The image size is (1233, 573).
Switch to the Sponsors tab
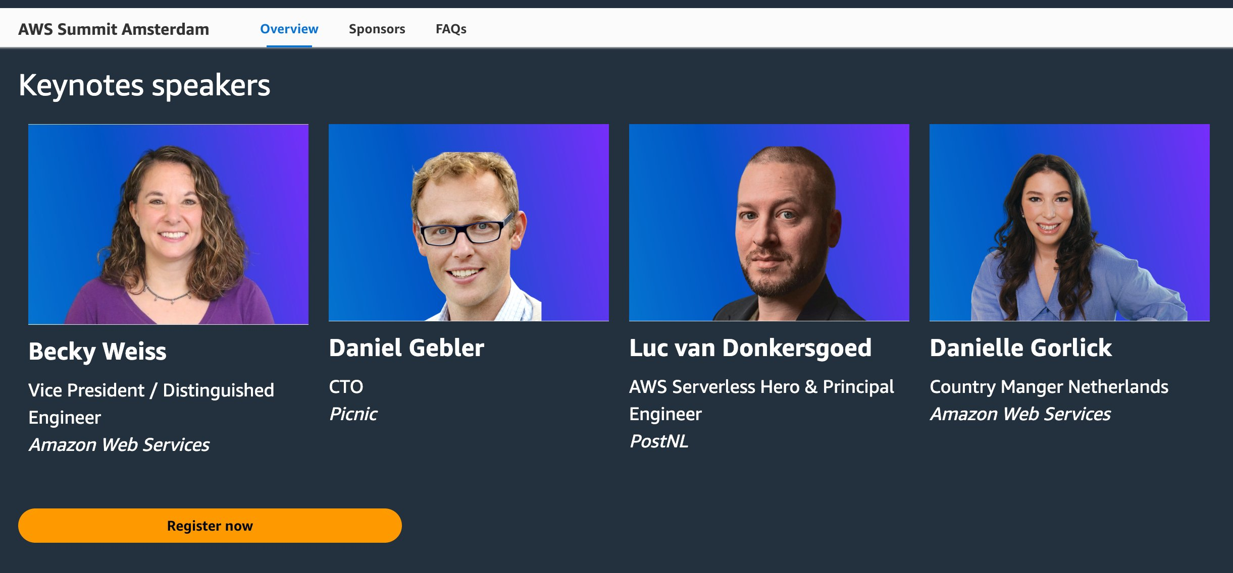377,29
